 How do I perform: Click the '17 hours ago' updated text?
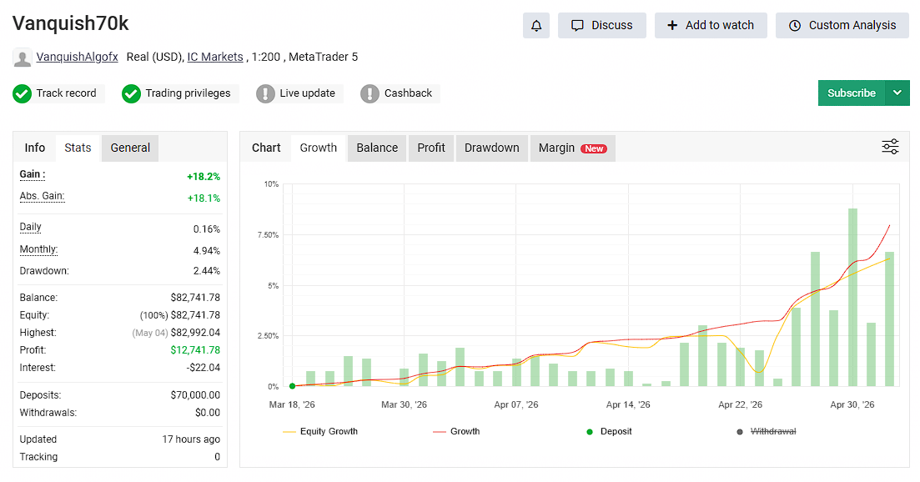pos(191,439)
